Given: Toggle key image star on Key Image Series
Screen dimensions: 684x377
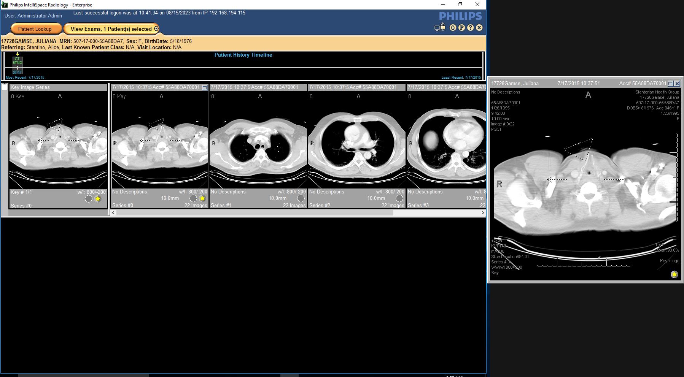Looking at the screenshot, I should [x=98, y=199].
